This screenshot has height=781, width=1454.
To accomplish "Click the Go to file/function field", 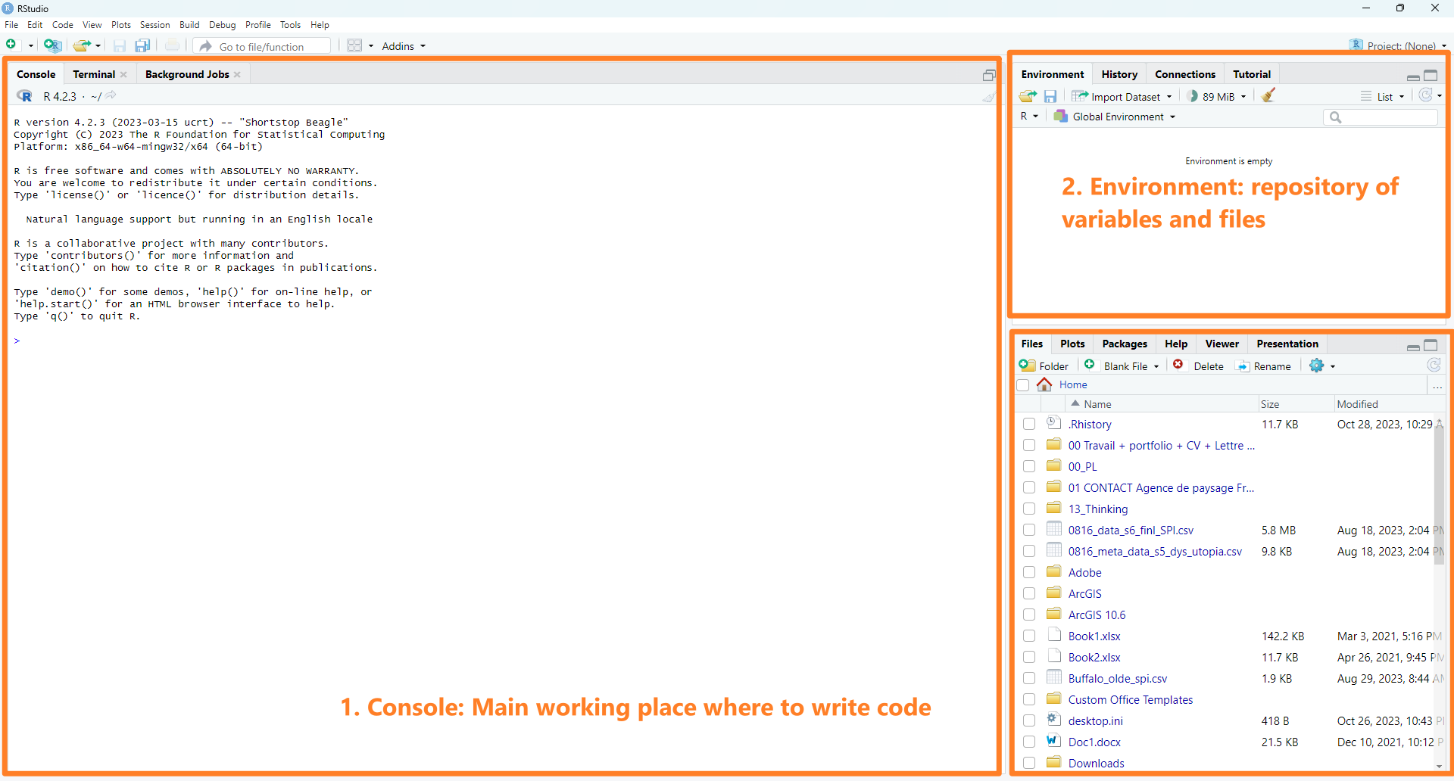I will [x=262, y=46].
